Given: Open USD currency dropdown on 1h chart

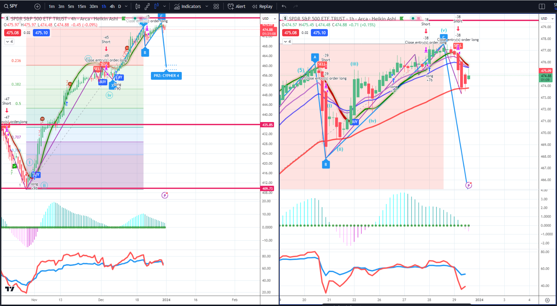Looking at the screenshot, I should point(547,18).
